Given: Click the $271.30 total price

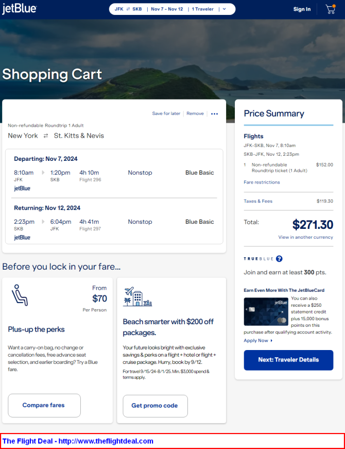Looking at the screenshot, I should pyautogui.click(x=313, y=225).
